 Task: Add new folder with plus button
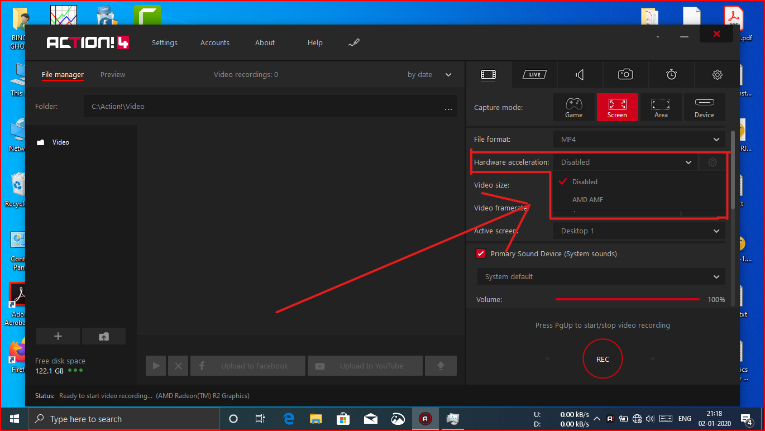[x=58, y=336]
